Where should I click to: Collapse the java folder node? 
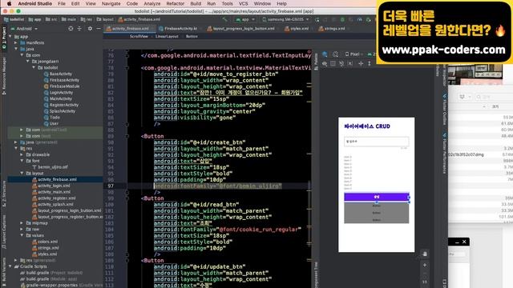[16, 49]
